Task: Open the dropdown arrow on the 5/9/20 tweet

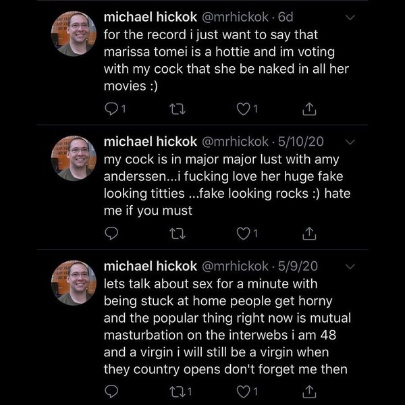Action: (350, 266)
